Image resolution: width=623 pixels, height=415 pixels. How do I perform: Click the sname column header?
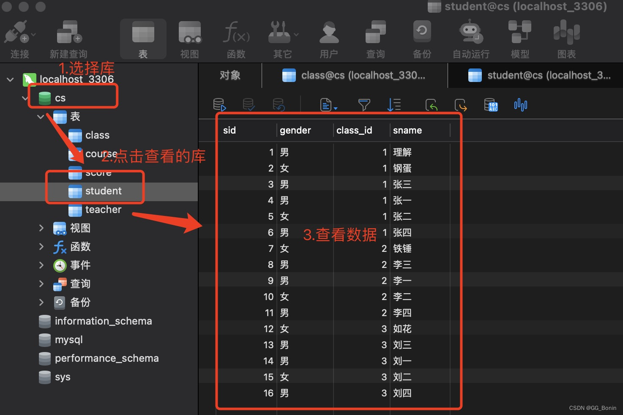pos(407,130)
